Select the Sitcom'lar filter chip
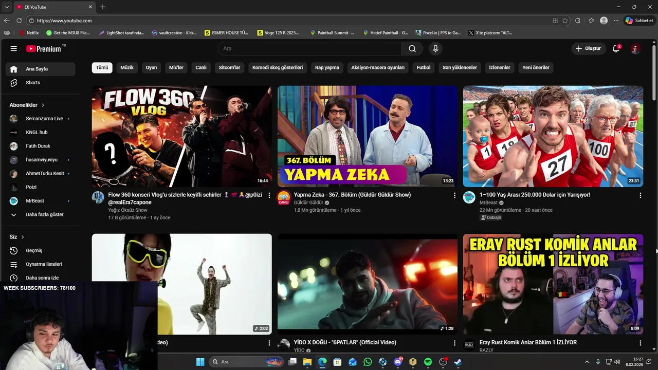Image resolution: width=658 pixels, height=370 pixels. pos(229,68)
